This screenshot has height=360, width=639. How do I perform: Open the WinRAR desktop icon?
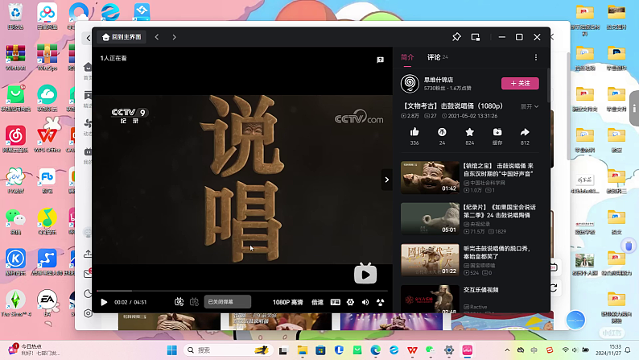(x=15, y=57)
